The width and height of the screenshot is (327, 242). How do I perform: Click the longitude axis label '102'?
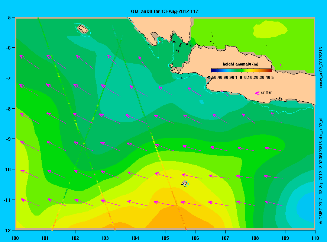(75, 238)
